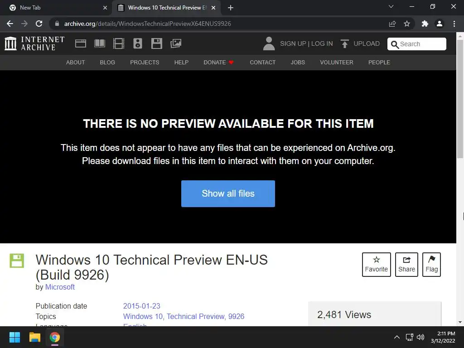Click the item's Share button
Viewport: 464px width, 348px height.
[x=406, y=265]
